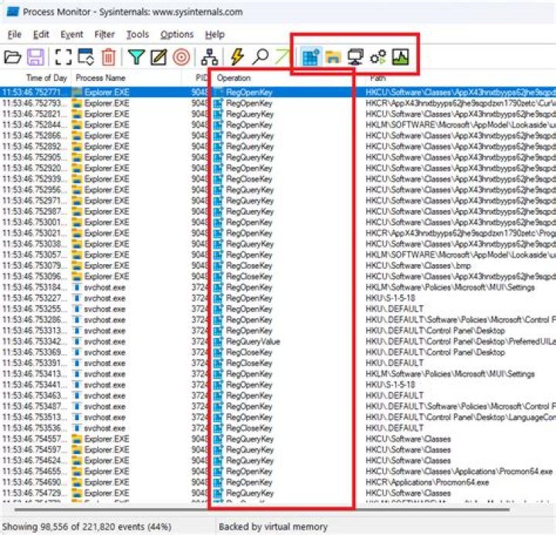The width and height of the screenshot is (556, 535).
Task: Click the 'Showing 98,556 of 221,820 events' status text
Action: click(x=86, y=527)
